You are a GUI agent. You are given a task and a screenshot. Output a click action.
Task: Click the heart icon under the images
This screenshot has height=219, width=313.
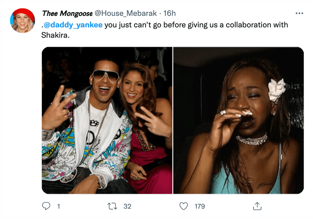click(183, 206)
